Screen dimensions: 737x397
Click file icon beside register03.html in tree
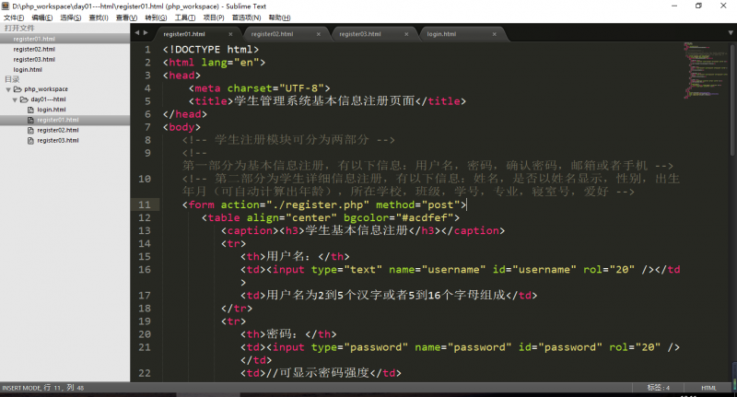point(31,140)
